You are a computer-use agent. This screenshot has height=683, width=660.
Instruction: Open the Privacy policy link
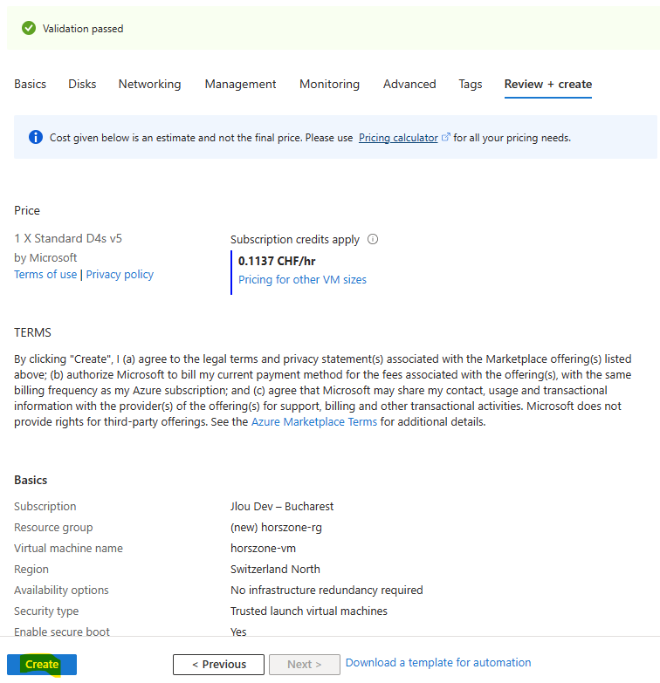[x=120, y=275]
